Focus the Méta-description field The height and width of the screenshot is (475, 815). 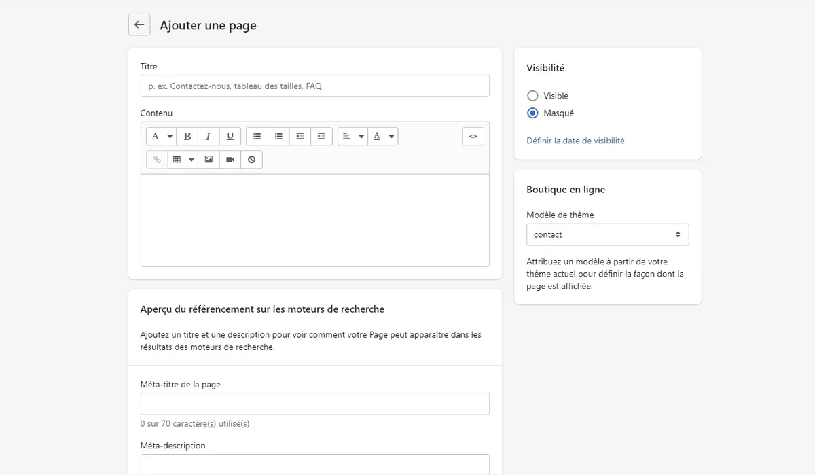pos(315,464)
